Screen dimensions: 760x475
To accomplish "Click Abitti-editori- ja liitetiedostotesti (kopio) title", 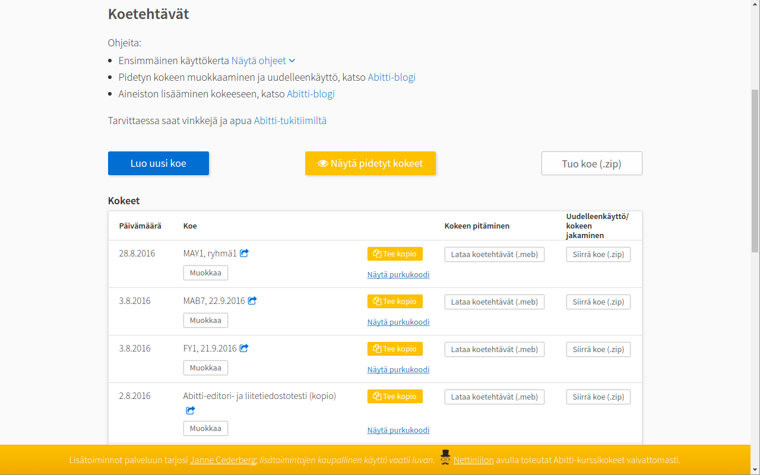I will [259, 396].
